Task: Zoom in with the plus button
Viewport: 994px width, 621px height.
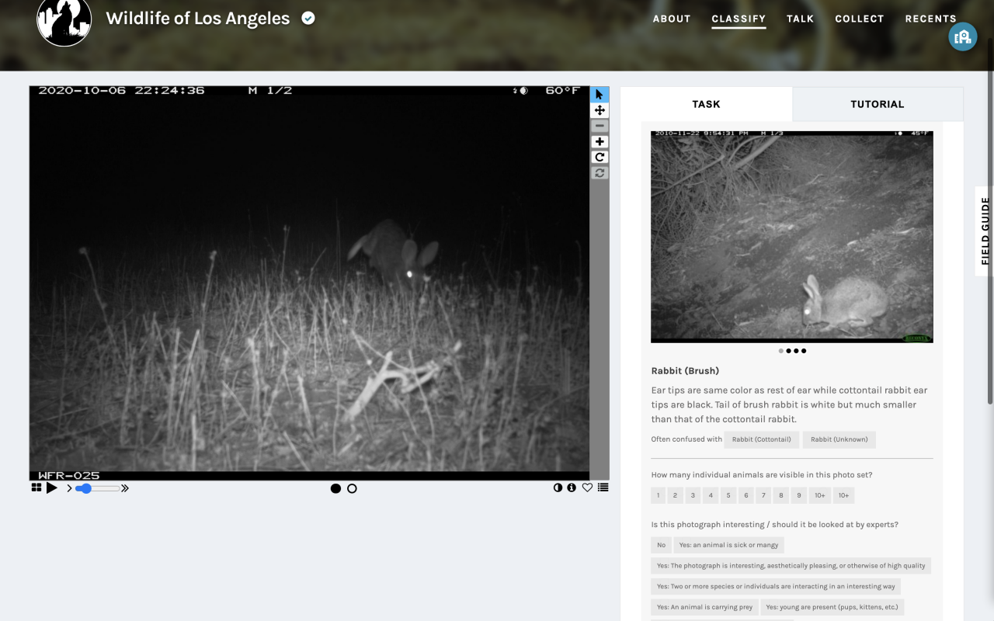Action: [600, 141]
